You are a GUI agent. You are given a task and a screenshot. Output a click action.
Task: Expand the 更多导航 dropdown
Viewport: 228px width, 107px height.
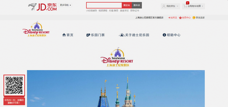(65, 5)
